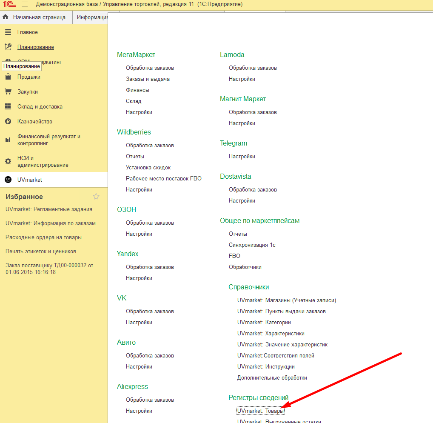
Task: Click the chart icon for Финансовый результат
Action: tap(8, 140)
